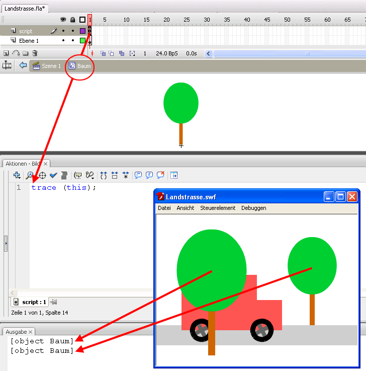Click the Insert target path crosshair icon

click(42, 175)
